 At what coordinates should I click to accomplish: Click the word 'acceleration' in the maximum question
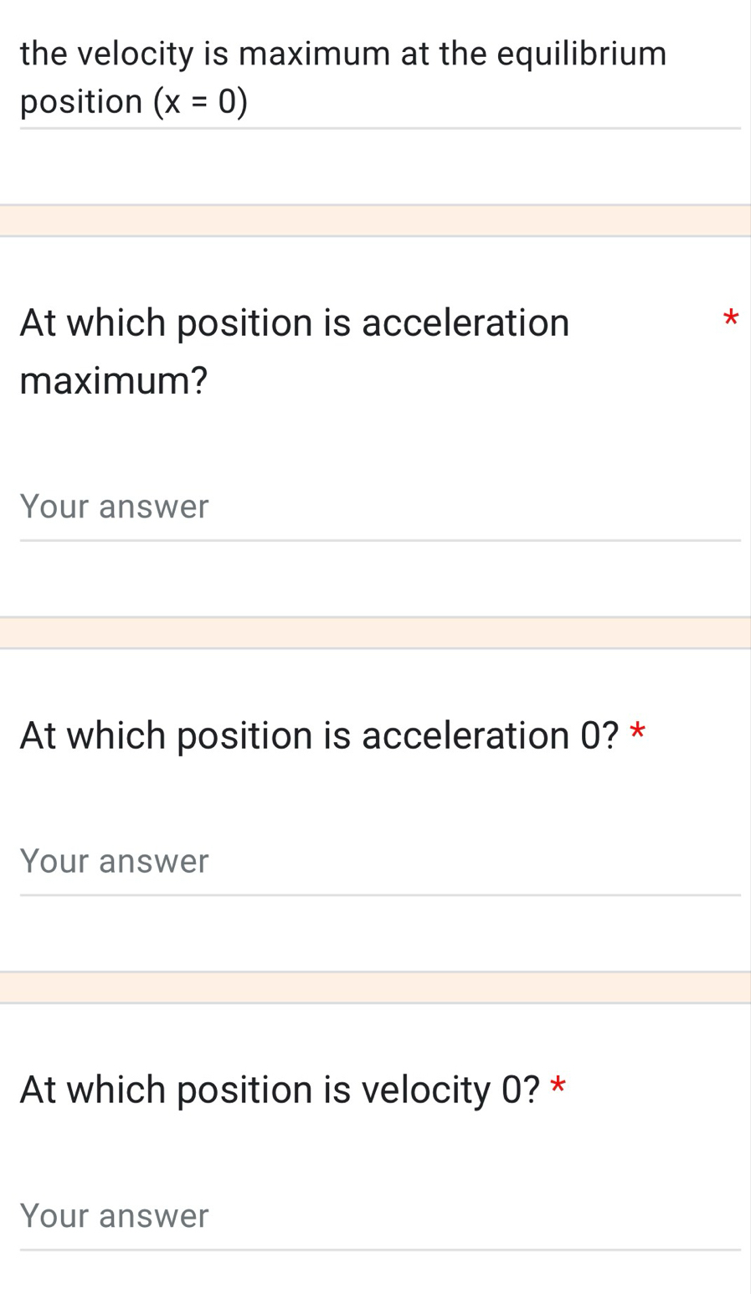tap(465, 322)
